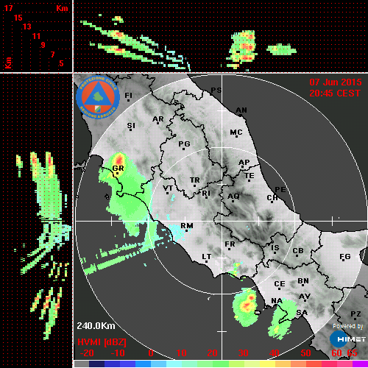The width and height of the screenshot is (368, 368).
Task: Click the MC city label on map
Action: tap(236, 132)
